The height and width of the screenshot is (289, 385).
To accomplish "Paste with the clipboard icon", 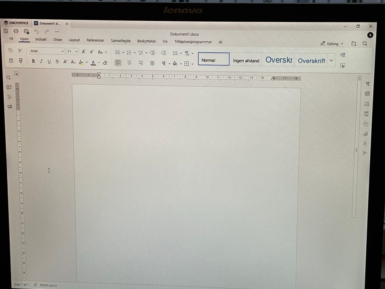I will point(11,61).
